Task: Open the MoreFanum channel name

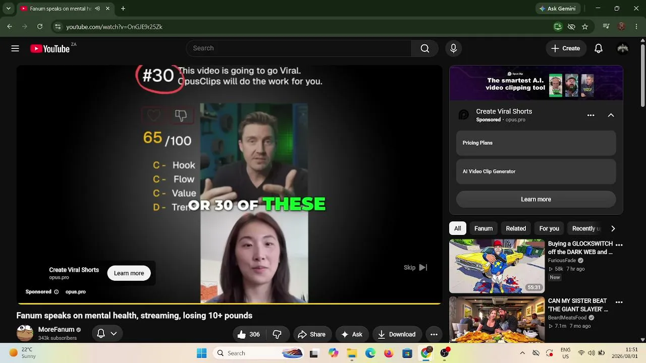Action: (x=56, y=330)
